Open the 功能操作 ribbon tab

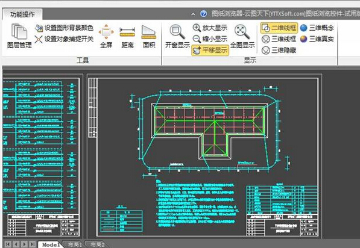click(22, 14)
